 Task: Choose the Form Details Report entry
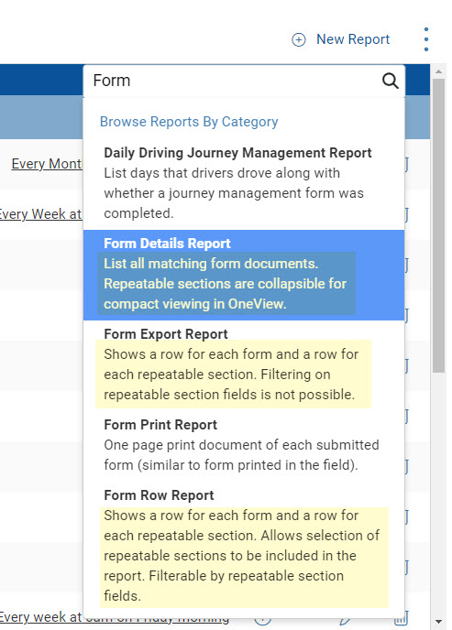click(x=244, y=275)
